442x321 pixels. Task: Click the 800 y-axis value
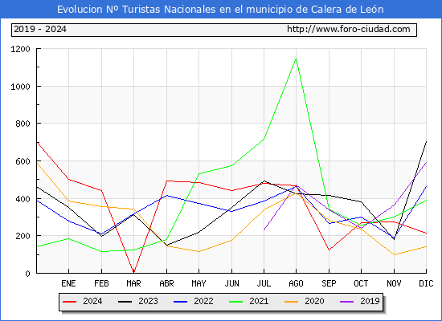pos(23,124)
